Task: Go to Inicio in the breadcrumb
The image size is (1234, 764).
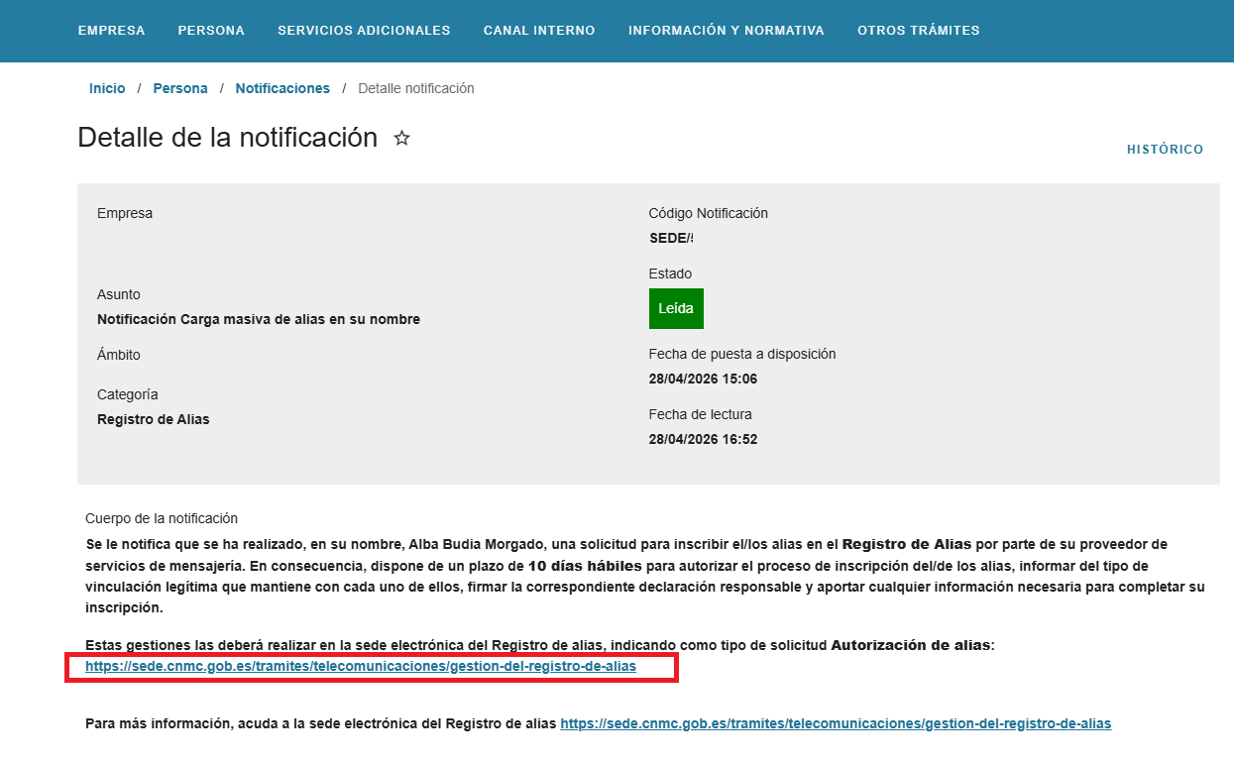Action: pos(107,88)
